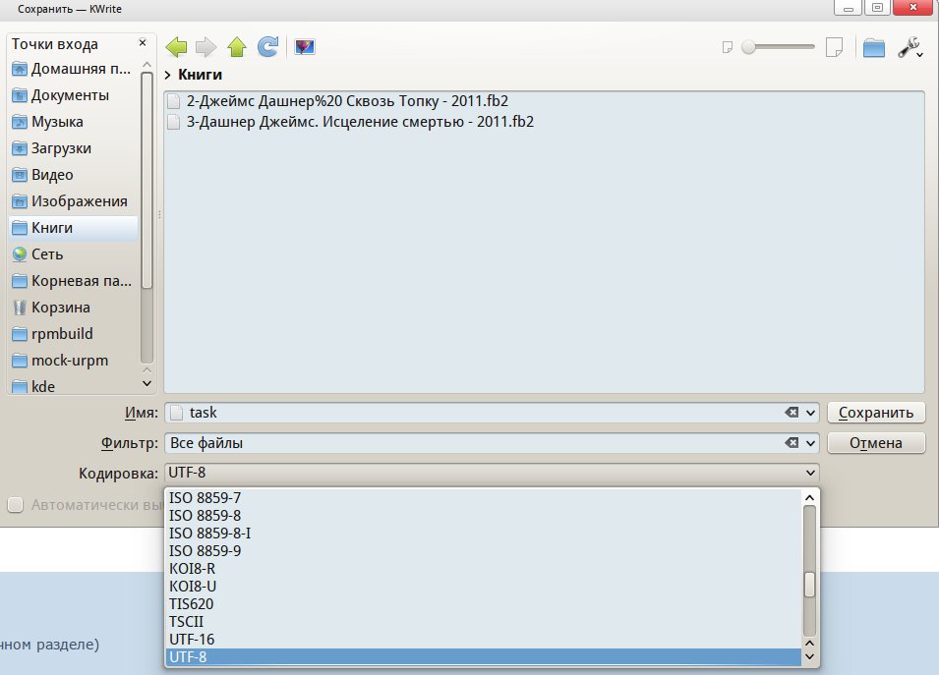Click the encoding list scrollbar handle
The height and width of the screenshot is (675, 939).
(809, 585)
